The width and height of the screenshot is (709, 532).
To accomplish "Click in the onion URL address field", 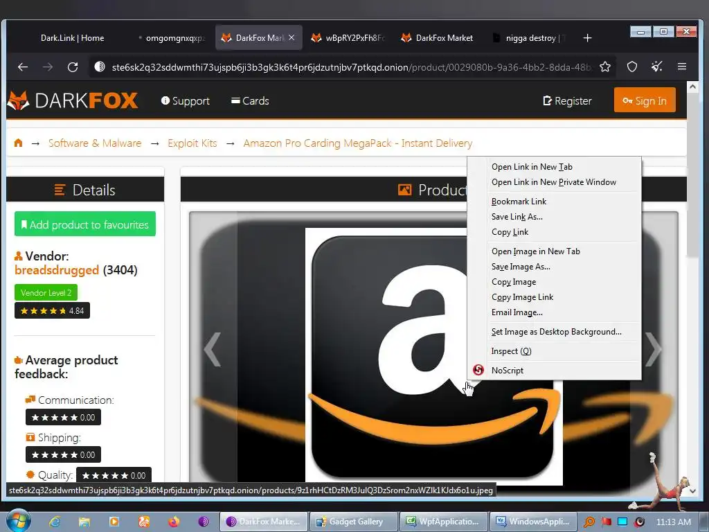I will [x=351, y=67].
